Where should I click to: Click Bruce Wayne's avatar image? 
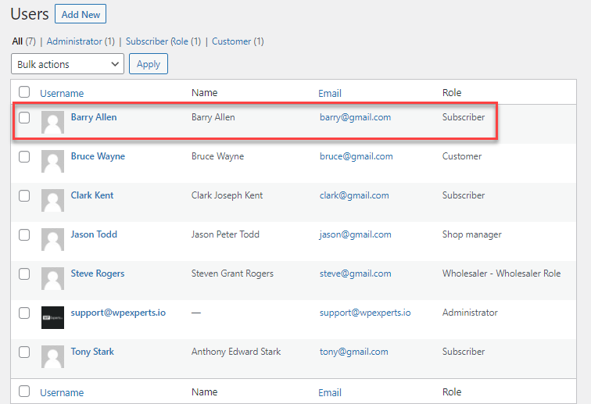tap(52, 161)
